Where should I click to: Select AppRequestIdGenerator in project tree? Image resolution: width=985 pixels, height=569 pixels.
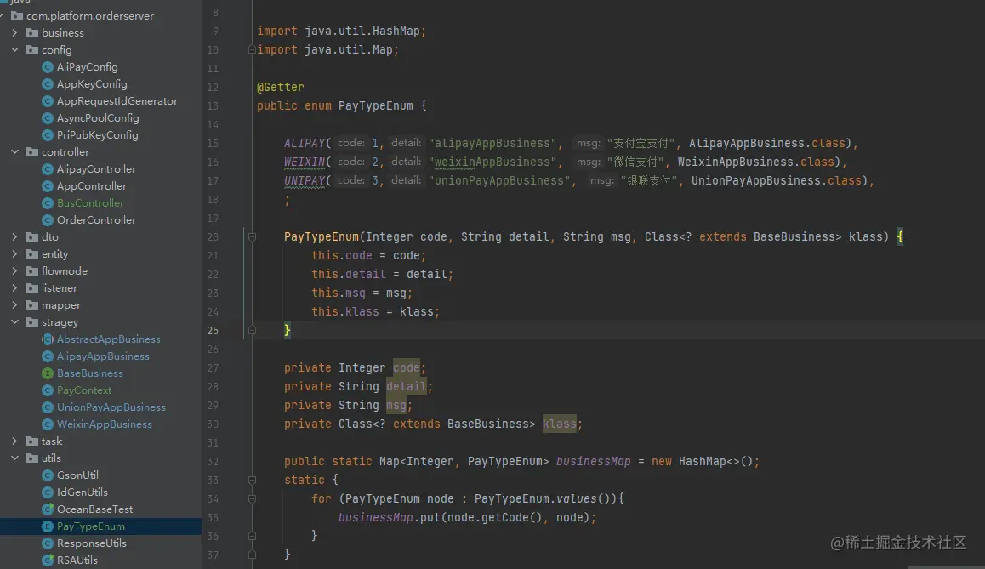pos(117,100)
